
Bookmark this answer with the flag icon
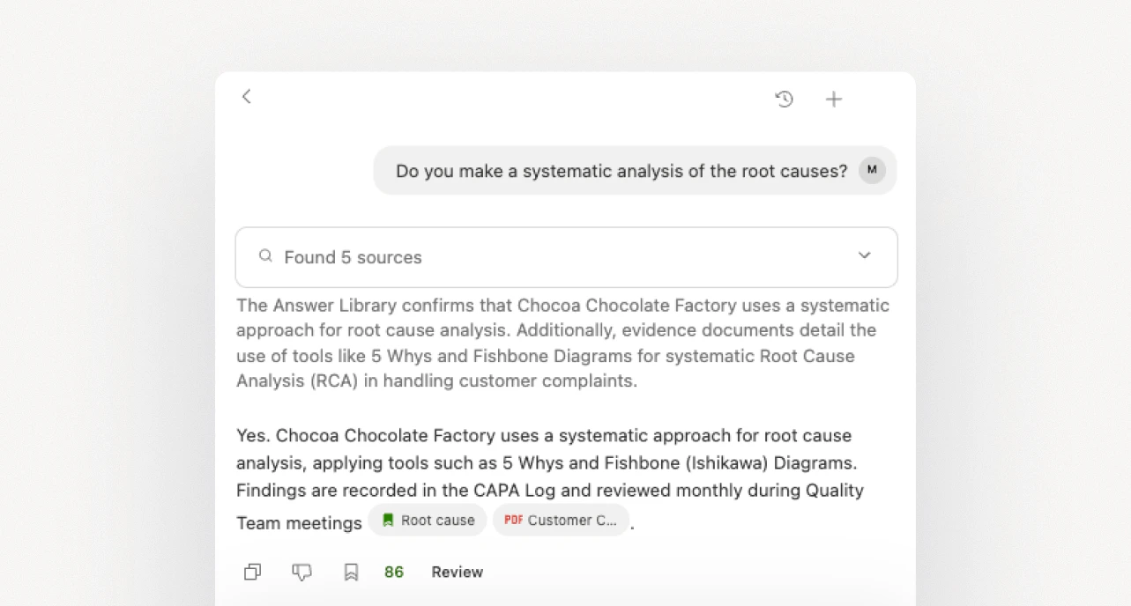tap(351, 572)
